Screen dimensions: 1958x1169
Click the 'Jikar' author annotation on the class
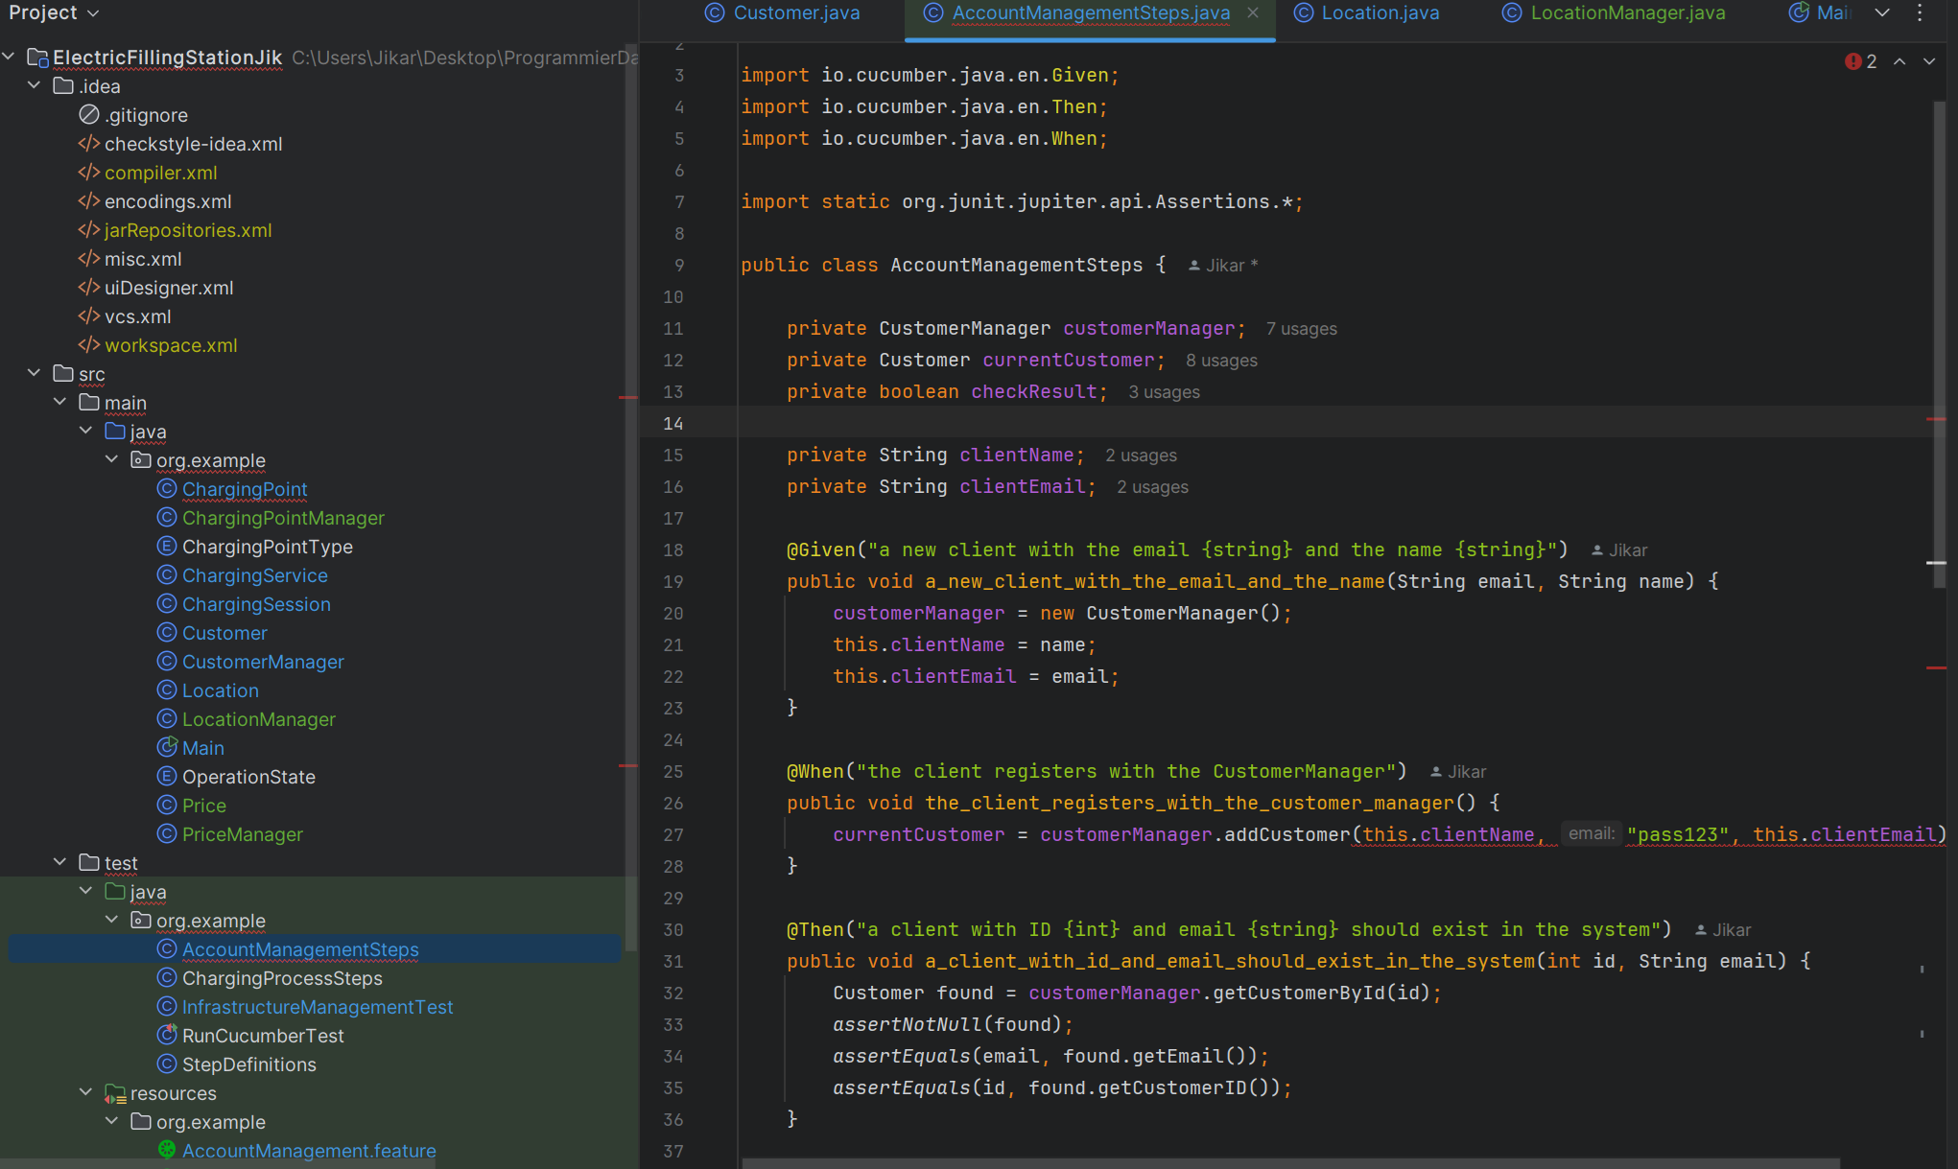pos(1224,265)
